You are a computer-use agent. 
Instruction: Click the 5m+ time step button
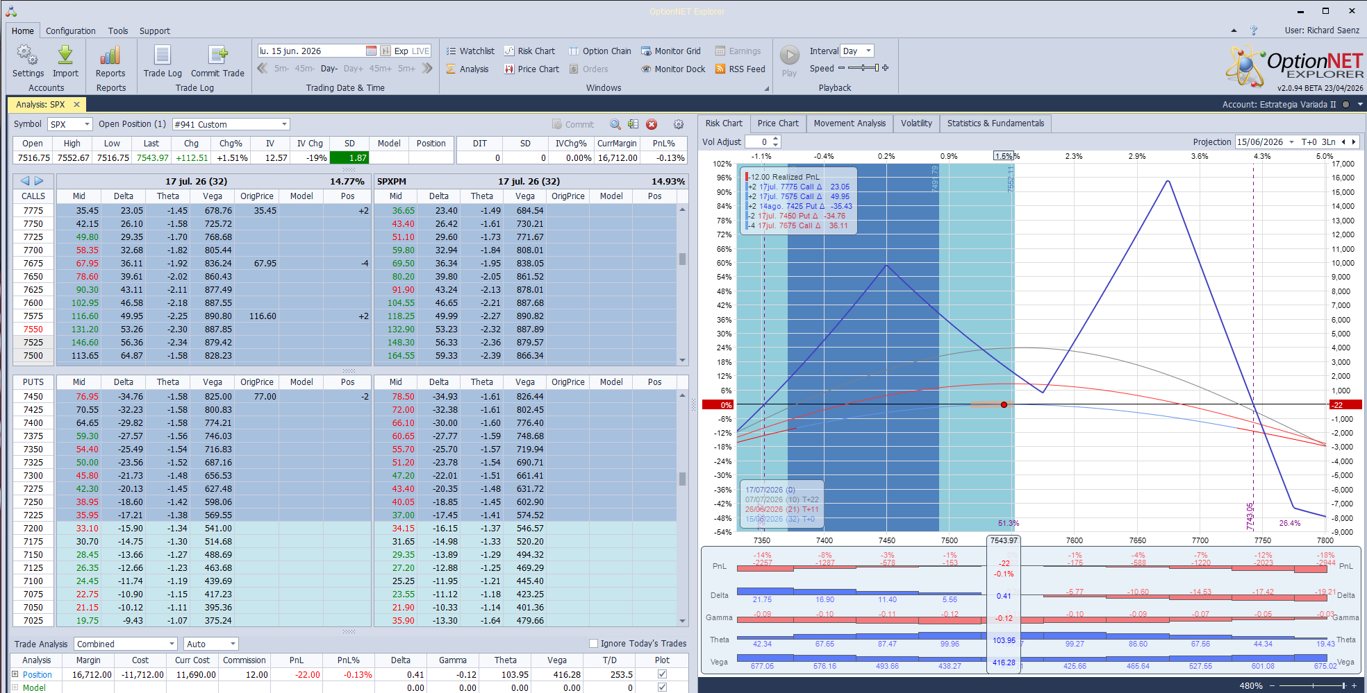(x=406, y=68)
